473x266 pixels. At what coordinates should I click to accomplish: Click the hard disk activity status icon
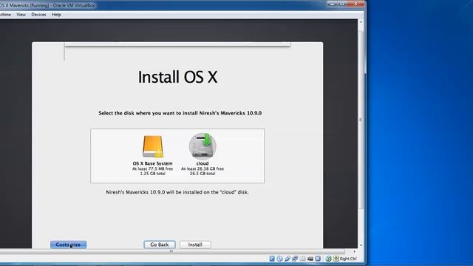tap(272, 259)
